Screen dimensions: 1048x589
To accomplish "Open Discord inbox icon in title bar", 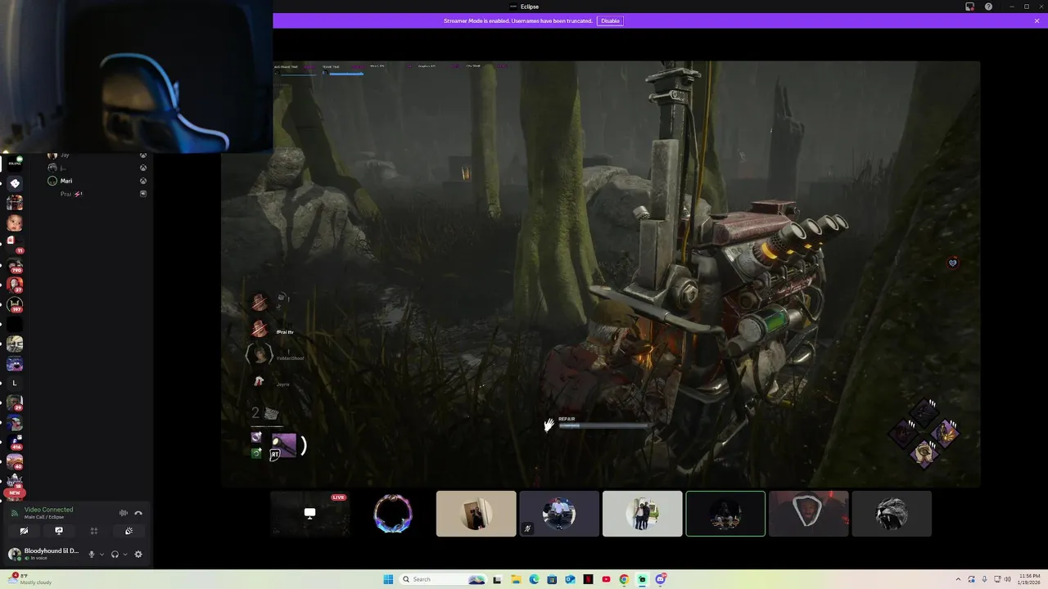I will 970,7.
